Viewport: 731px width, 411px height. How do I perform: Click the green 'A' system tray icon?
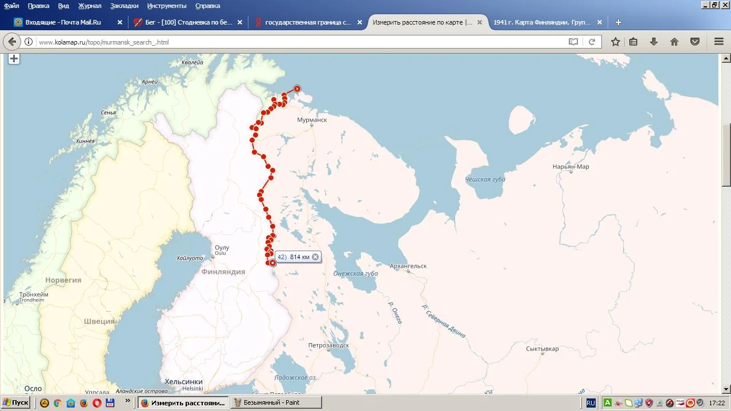[608, 403]
